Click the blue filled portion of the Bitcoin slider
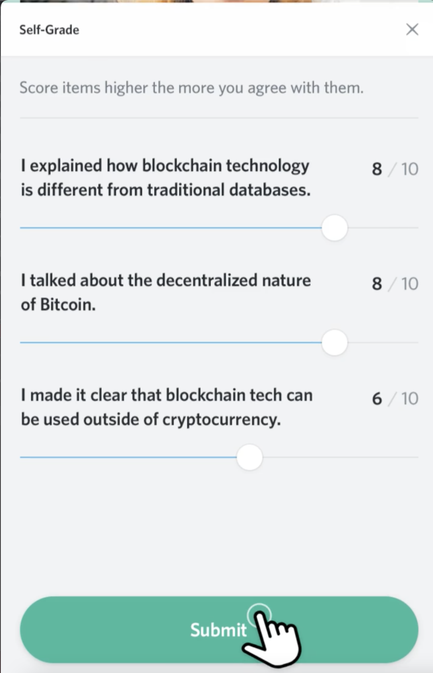Viewport: 433px width, 673px height. pos(171,342)
